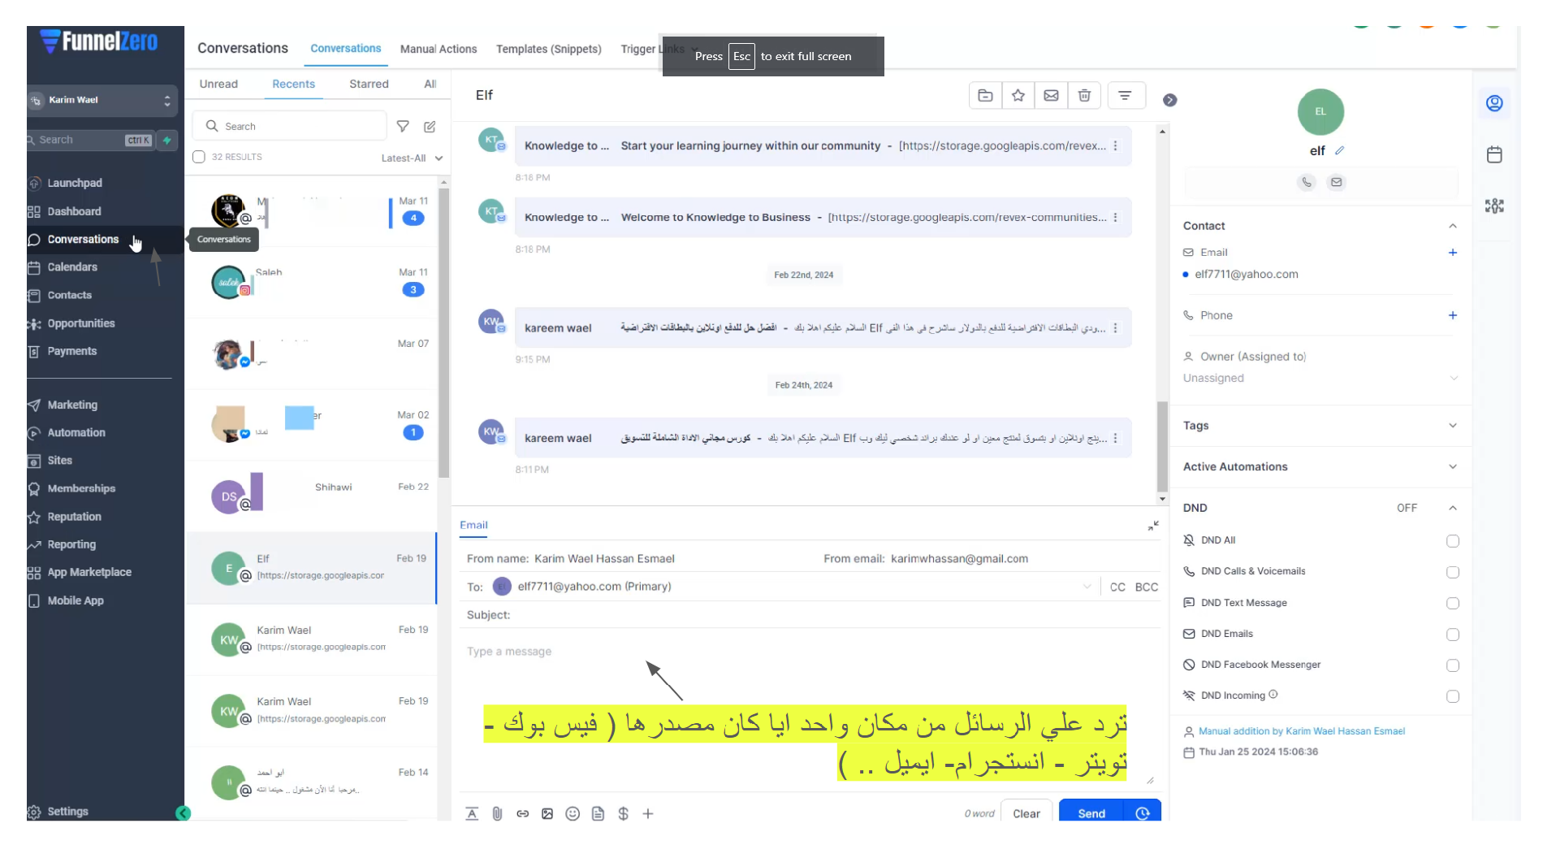
Task: Open Opportunities in the sidebar
Action: pyautogui.click(x=80, y=323)
